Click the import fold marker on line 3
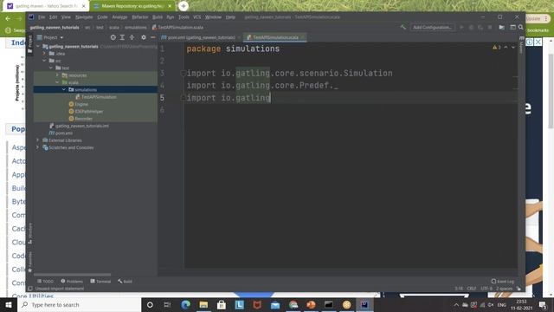The width and height of the screenshot is (554, 312). click(183, 73)
